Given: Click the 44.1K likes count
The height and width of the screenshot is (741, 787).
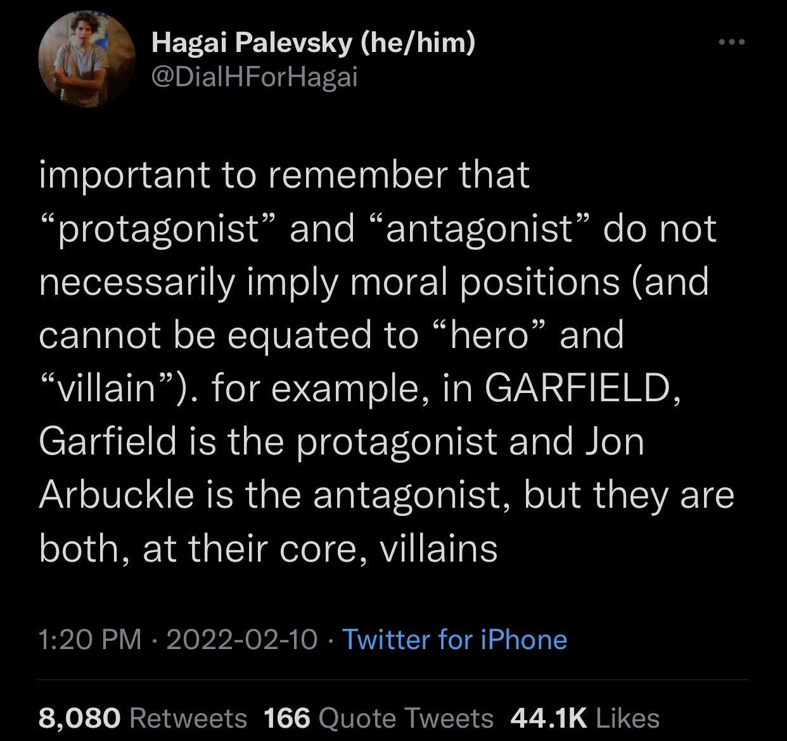Looking at the screenshot, I should (549, 718).
